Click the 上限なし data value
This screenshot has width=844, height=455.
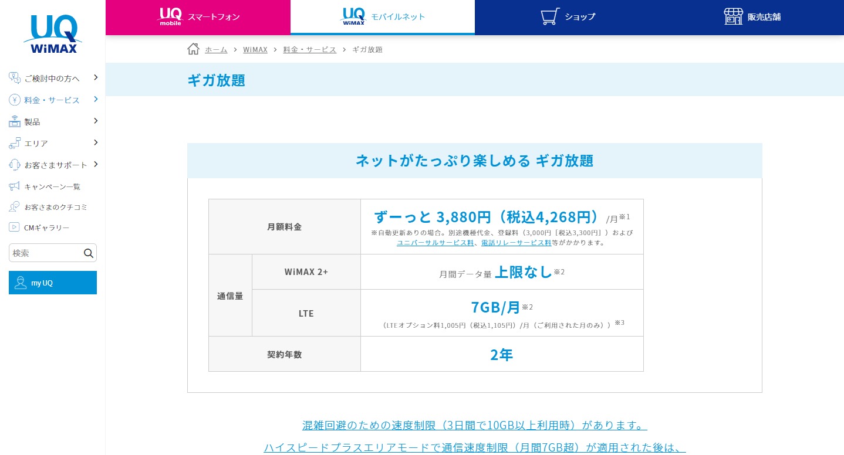click(x=523, y=271)
